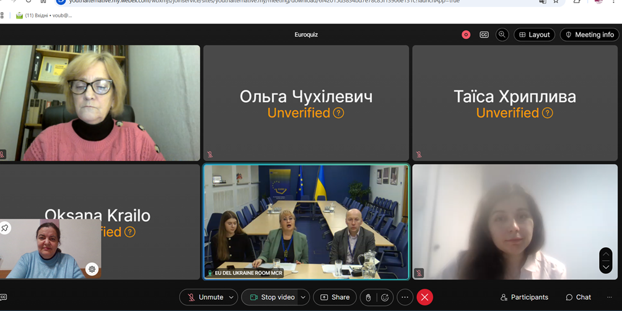Open more options in control bar
622x311 pixels.
(x=405, y=297)
